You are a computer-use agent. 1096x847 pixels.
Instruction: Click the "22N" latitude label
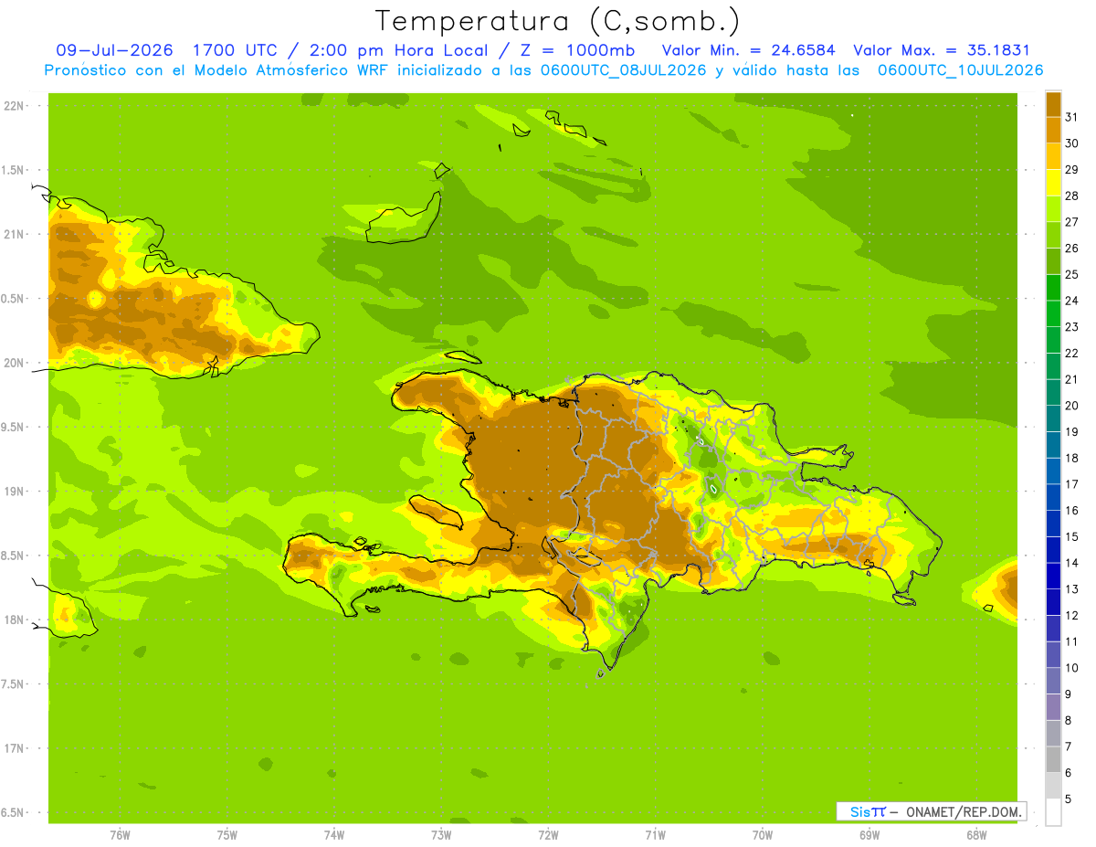[x=13, y=106]
